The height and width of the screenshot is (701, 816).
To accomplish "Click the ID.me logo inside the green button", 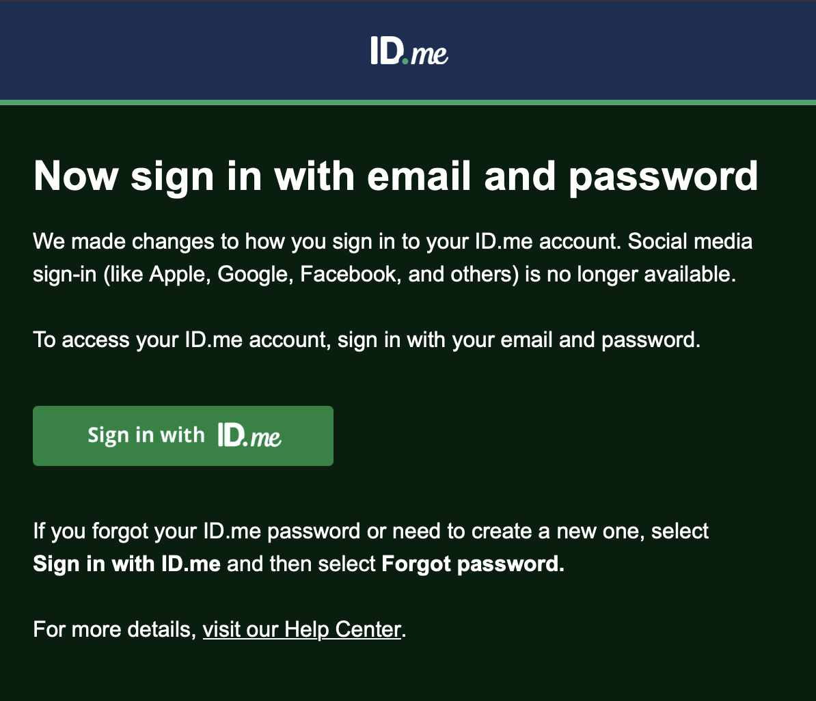I will click(x=249, y=435).
